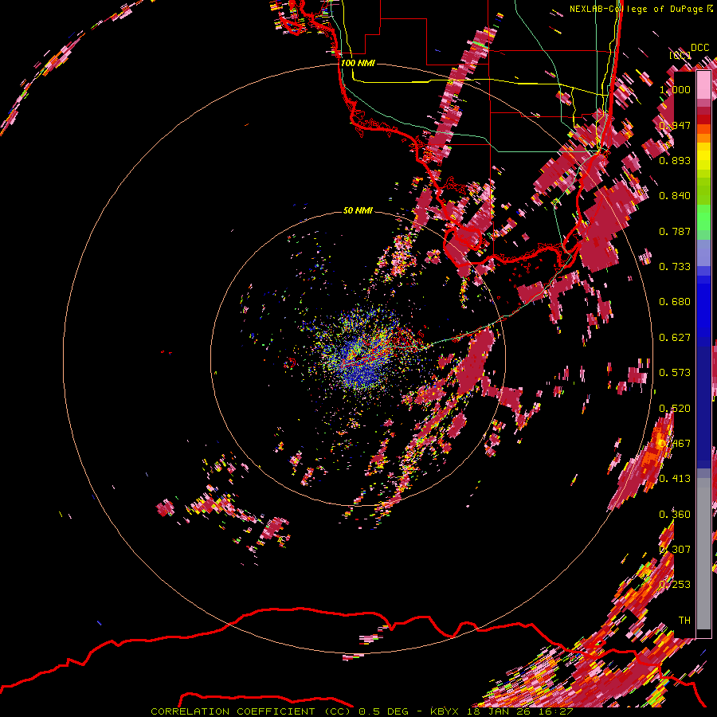Viewport: 717px width, 717px height.
Task: Click the 100 NMI range ring label
Action: point(358,63)
